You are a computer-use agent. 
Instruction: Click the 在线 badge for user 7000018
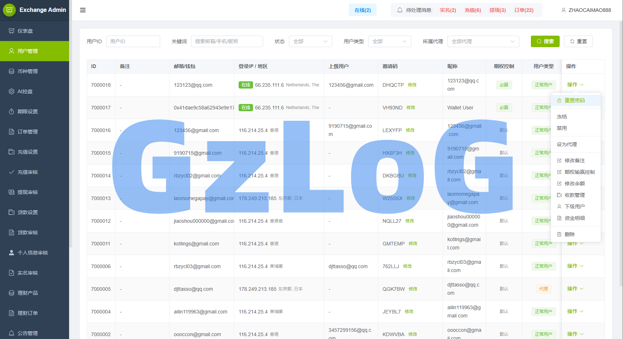tap(246, 85)
